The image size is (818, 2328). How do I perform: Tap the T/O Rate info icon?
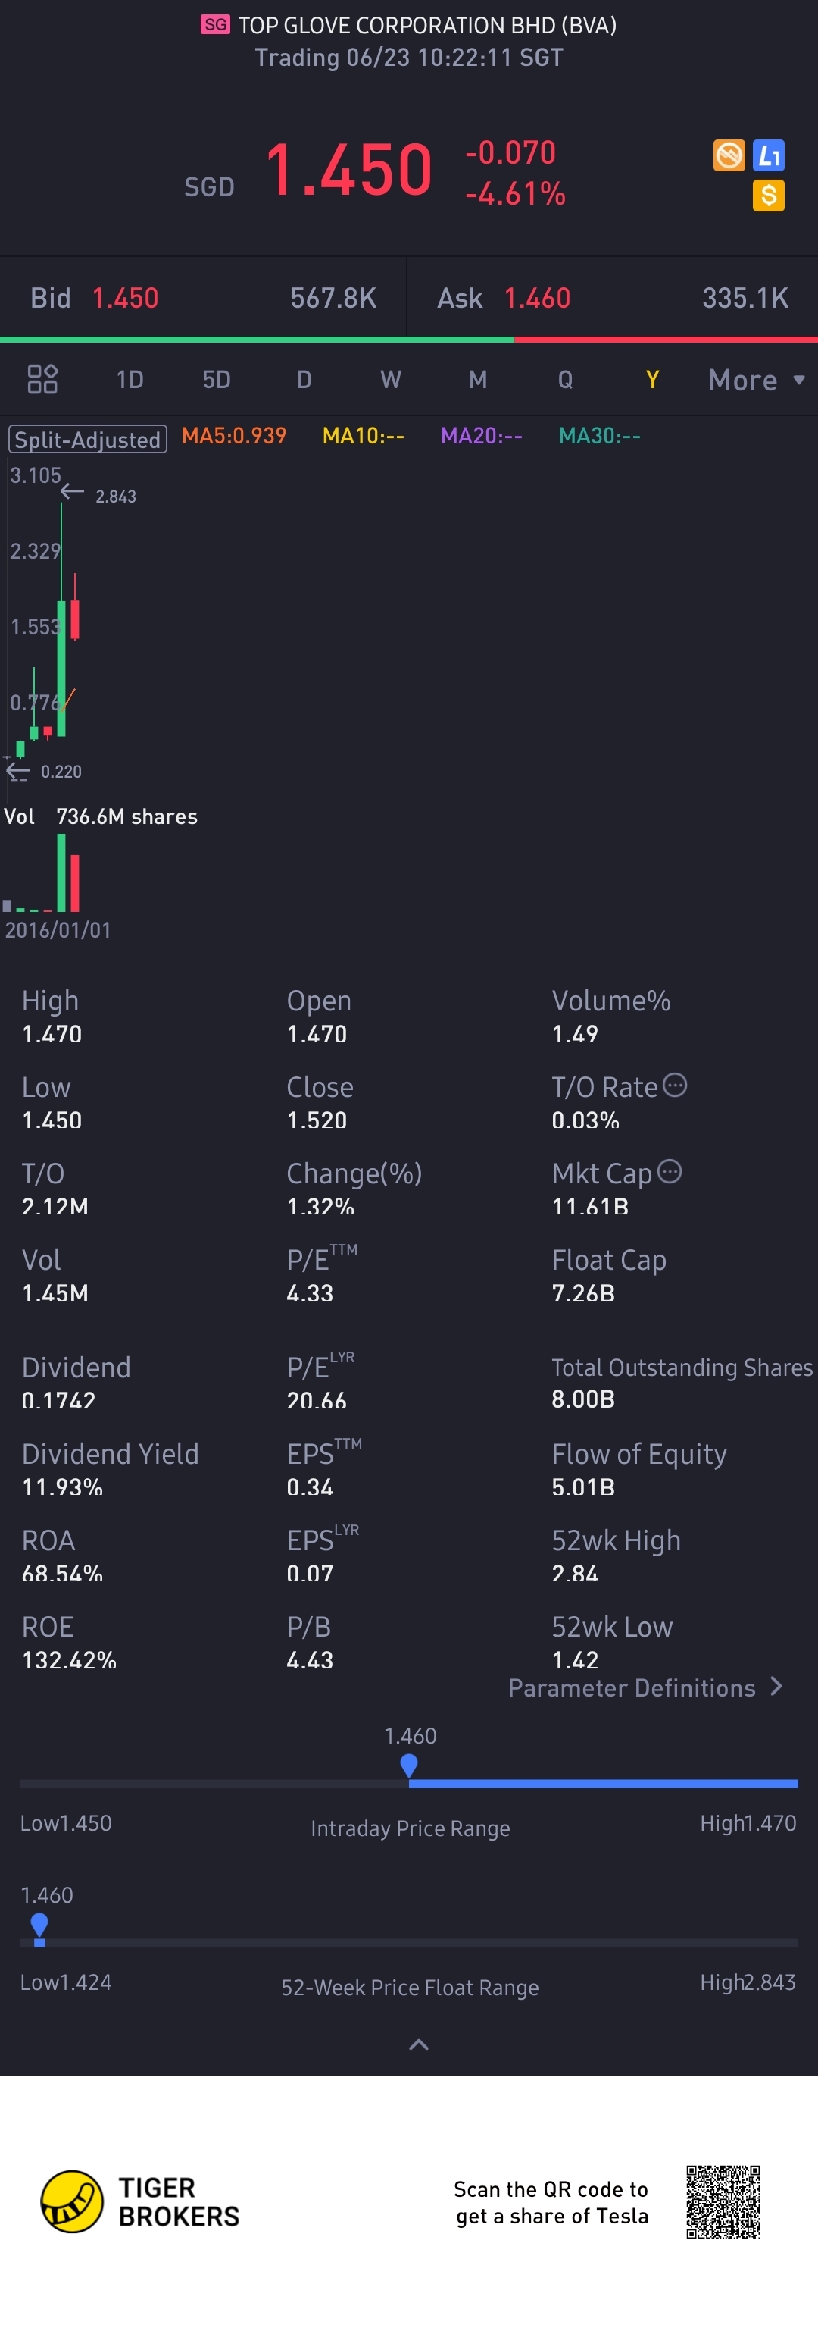click(674, 1085)
